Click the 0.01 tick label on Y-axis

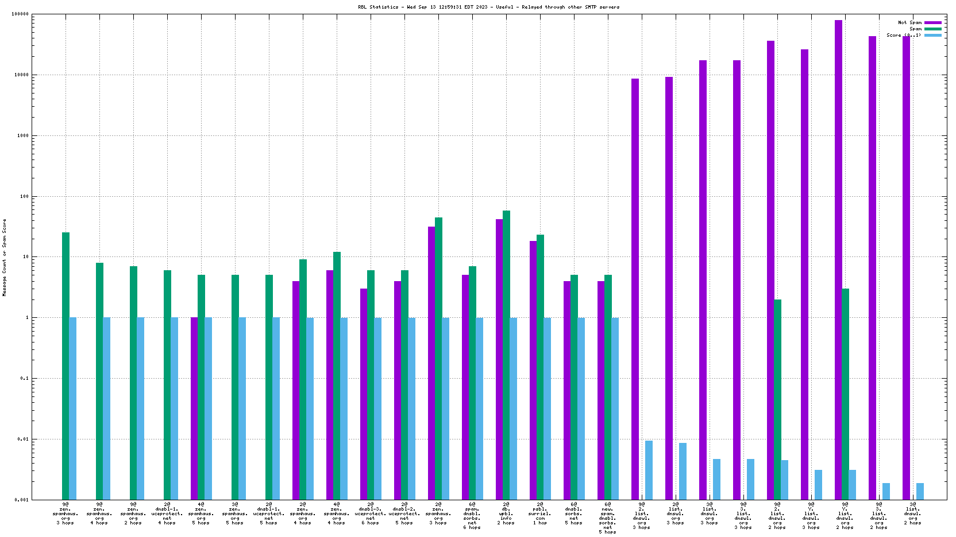pyautogui.click(x=22, y=439)
